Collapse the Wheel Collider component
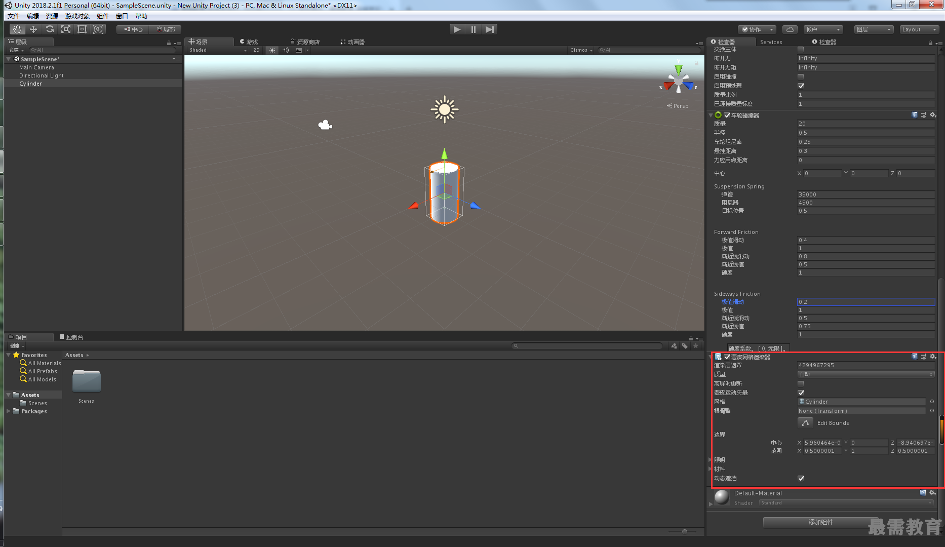Viewport: 945px width, 547px height. tap(711, 115)
